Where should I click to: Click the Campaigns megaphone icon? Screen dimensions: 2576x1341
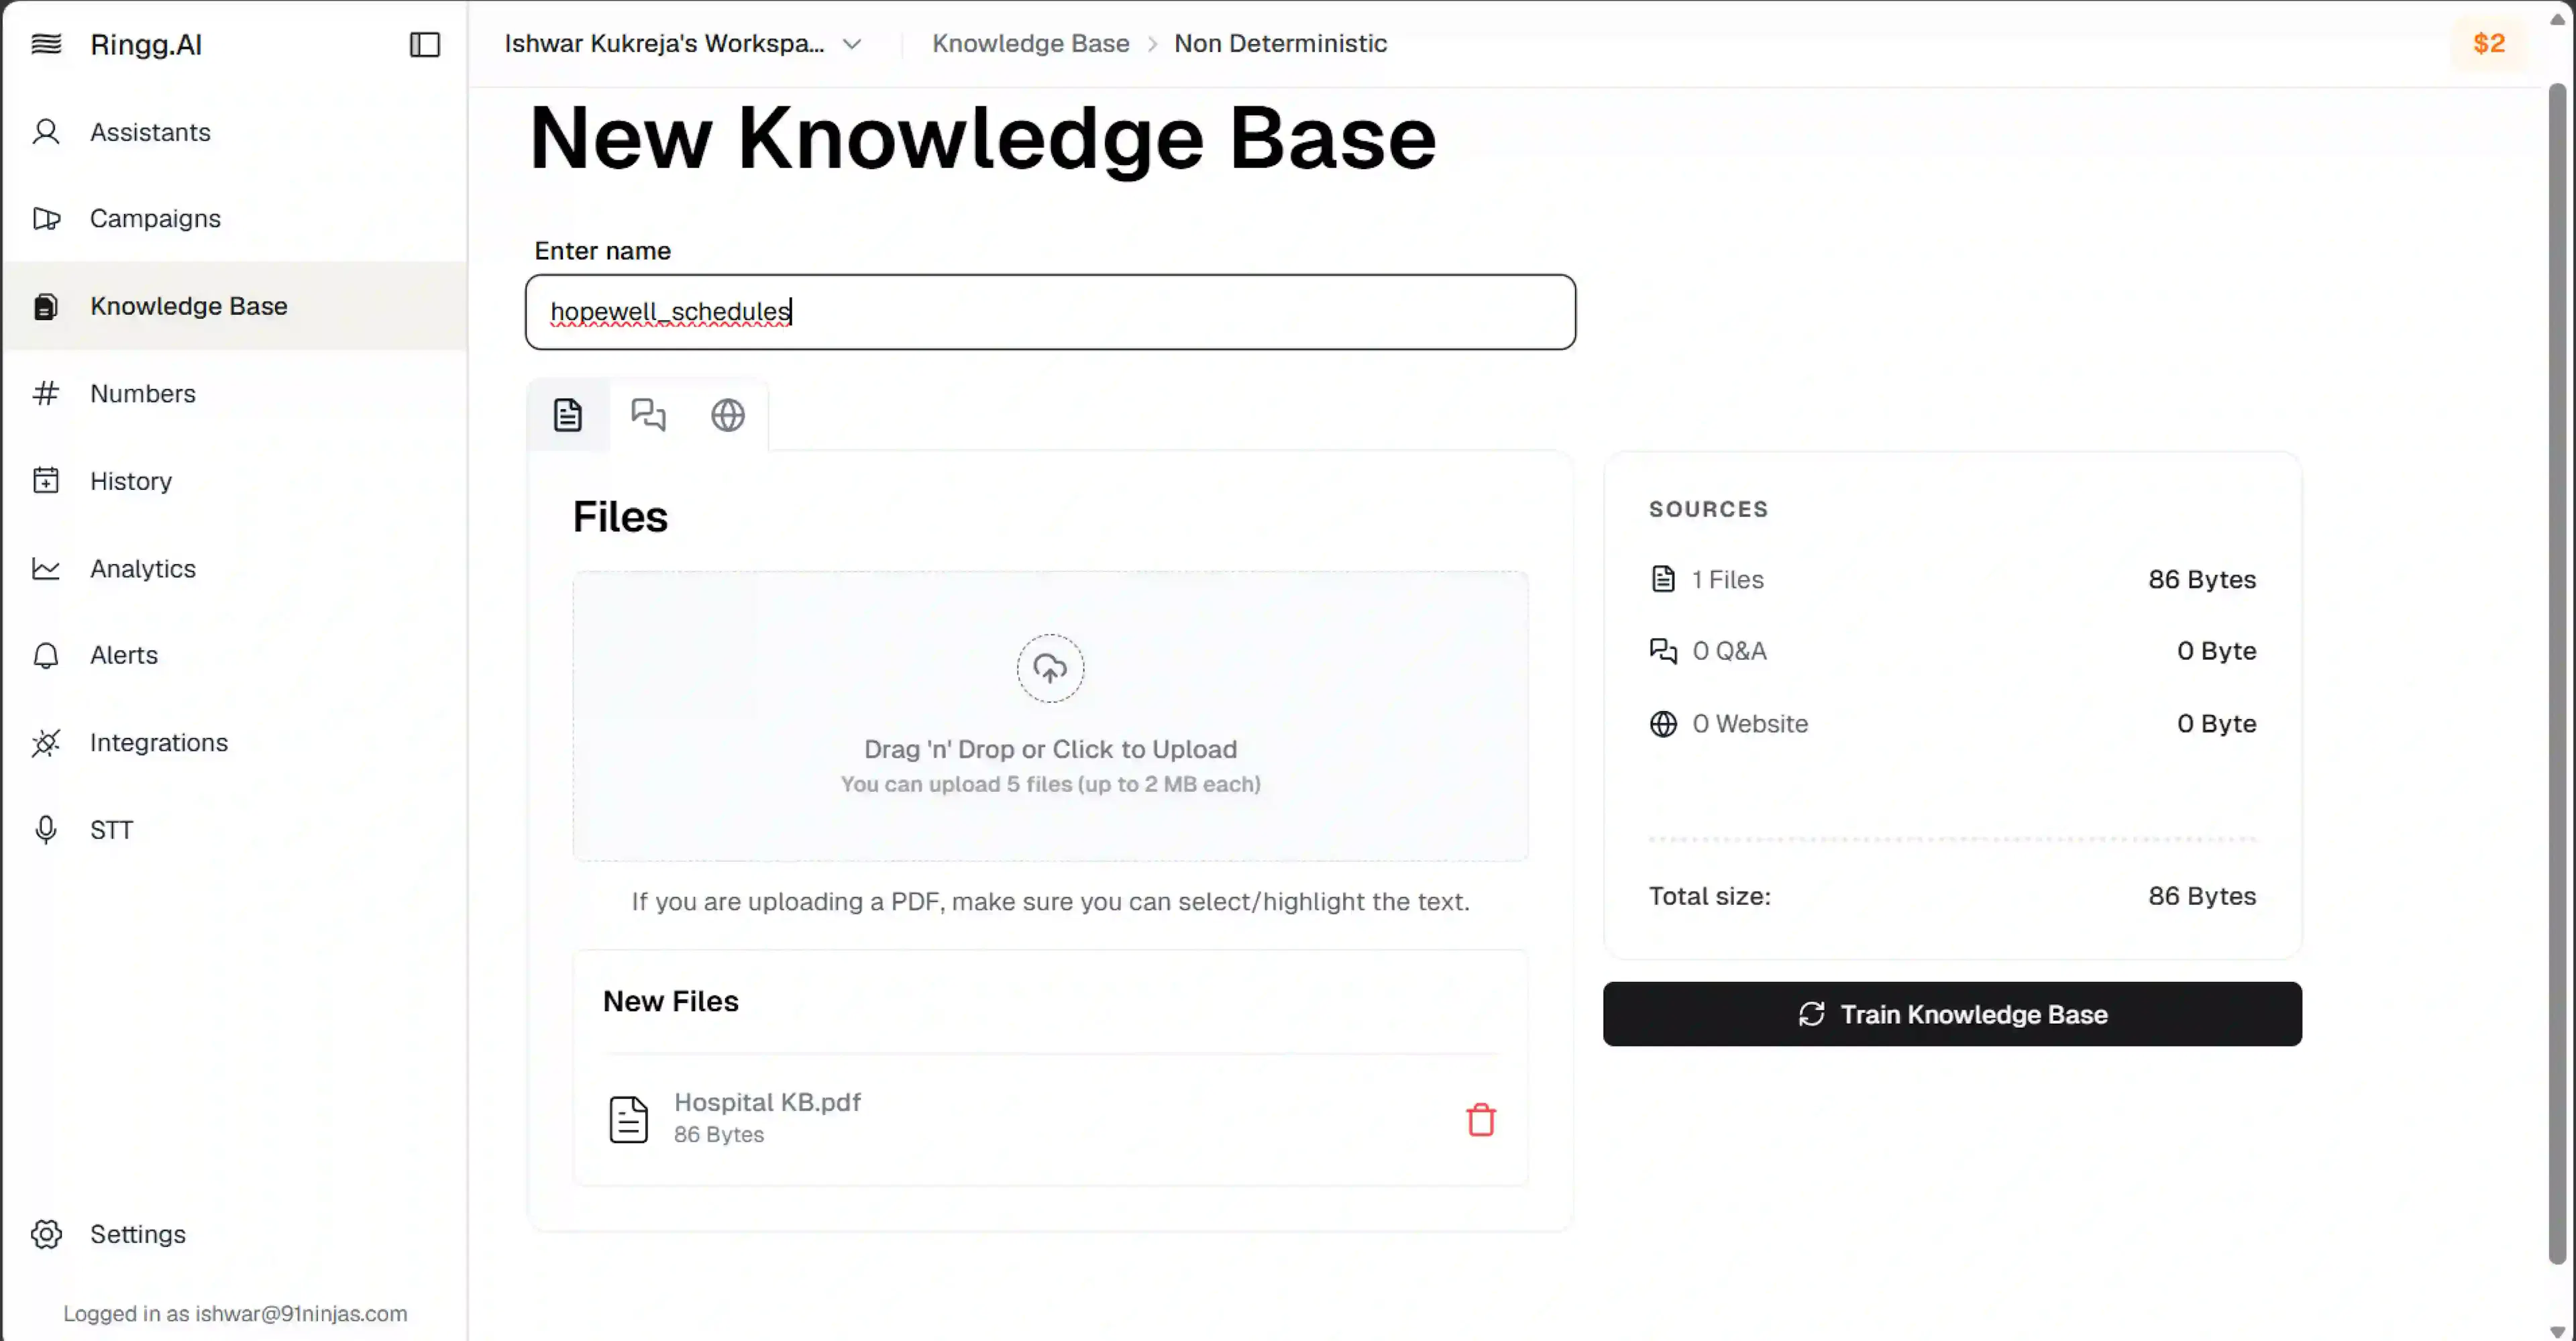pyautogui.click(x=46, y=218)
